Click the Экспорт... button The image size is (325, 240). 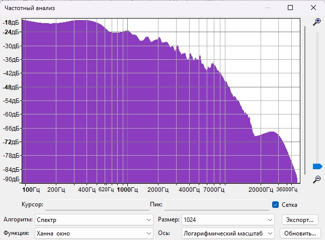coord(300,220)
